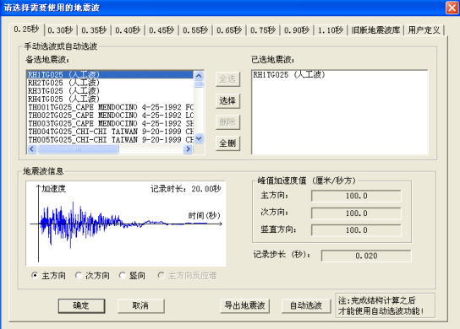460x329 pixels.
Task: Switch to the 0.25秒 tab
Action: (x=27, y=30)
